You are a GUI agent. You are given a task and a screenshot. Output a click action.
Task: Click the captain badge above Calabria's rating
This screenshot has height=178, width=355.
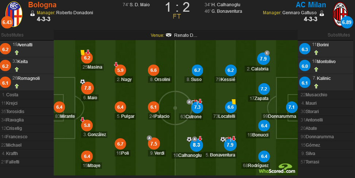tap(267, 53)
